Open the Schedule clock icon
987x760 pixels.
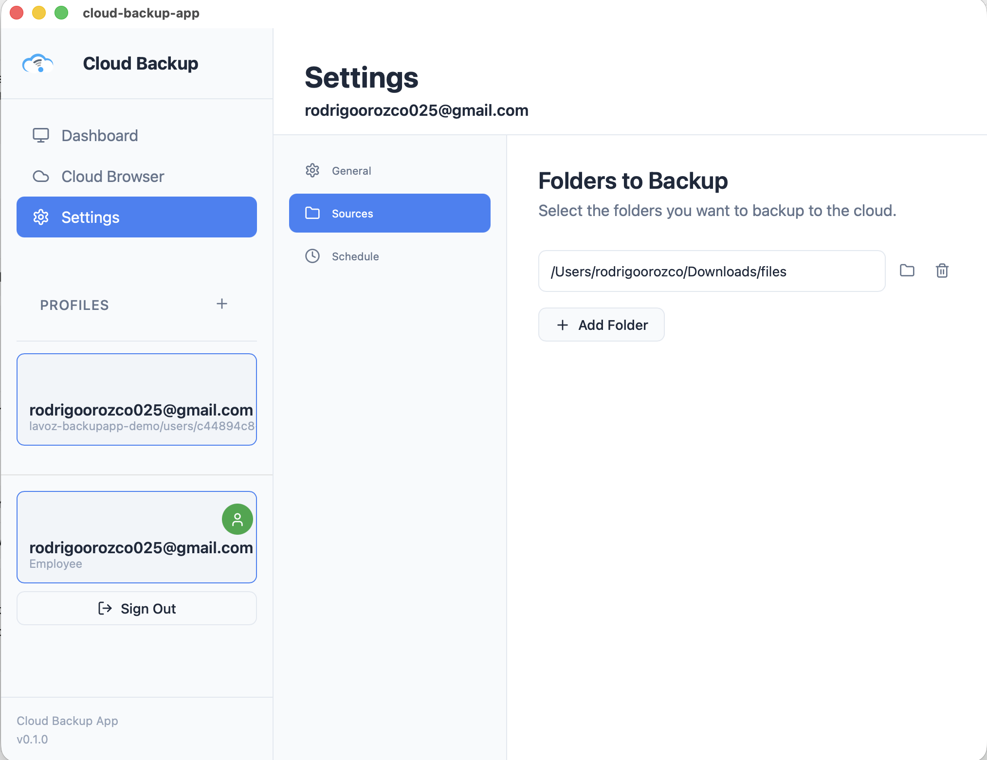pyautogui.click(x=312, y=256)
